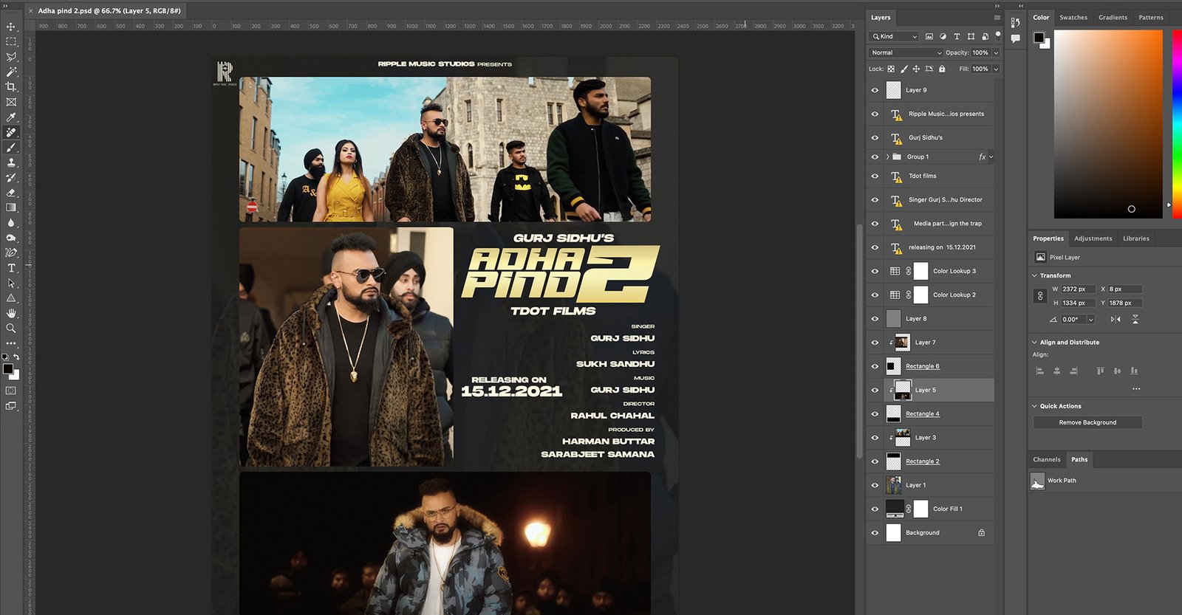
Task: Click the Remove Background button
Action: coord(1087,423)
